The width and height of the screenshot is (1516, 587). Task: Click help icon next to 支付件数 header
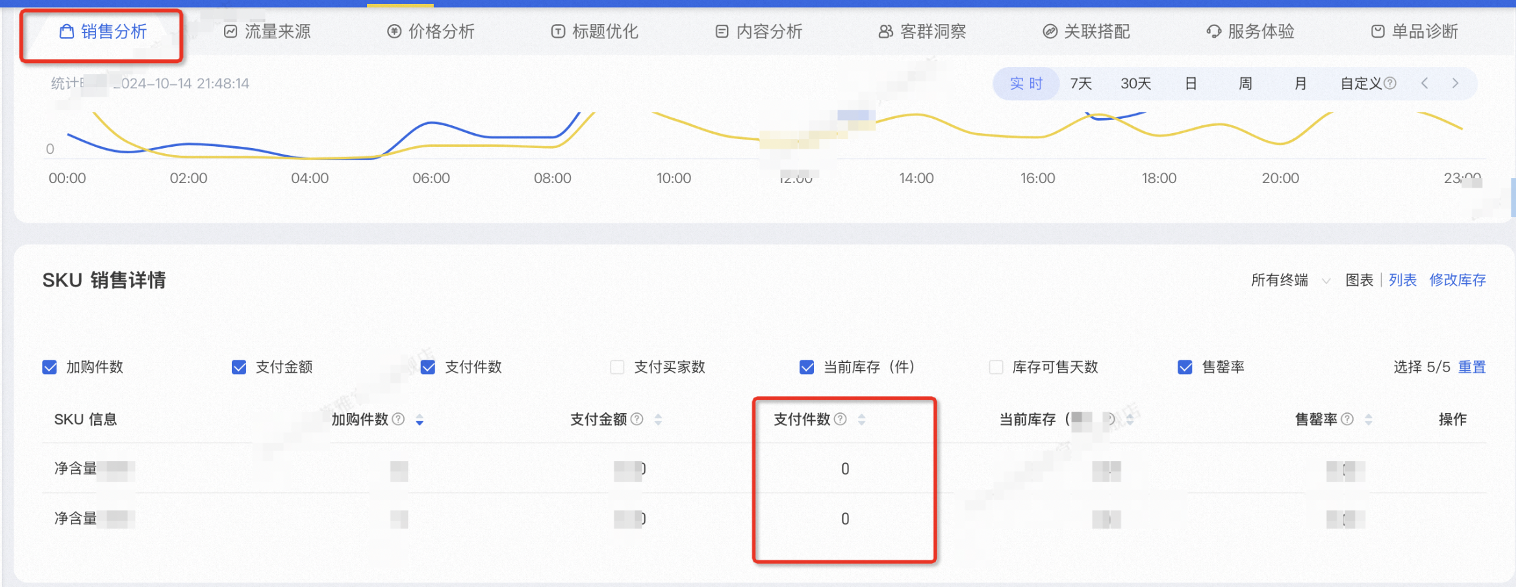(x=840, y=419)
